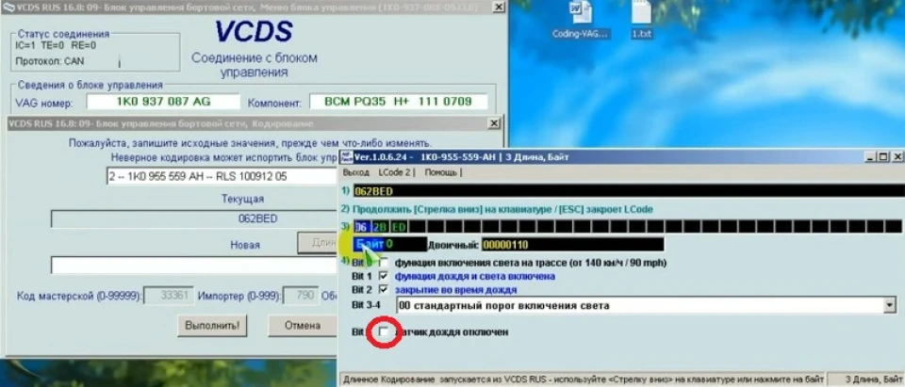Click the VCDS main window title bar icon
The image size is (905, 387).
(8, 7)
